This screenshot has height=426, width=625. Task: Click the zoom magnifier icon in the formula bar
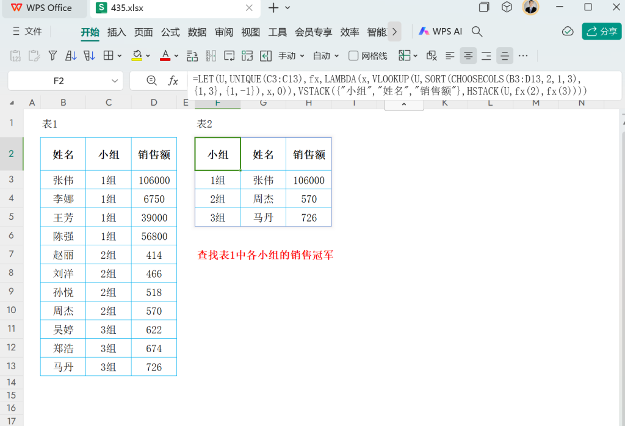(151, 81)
